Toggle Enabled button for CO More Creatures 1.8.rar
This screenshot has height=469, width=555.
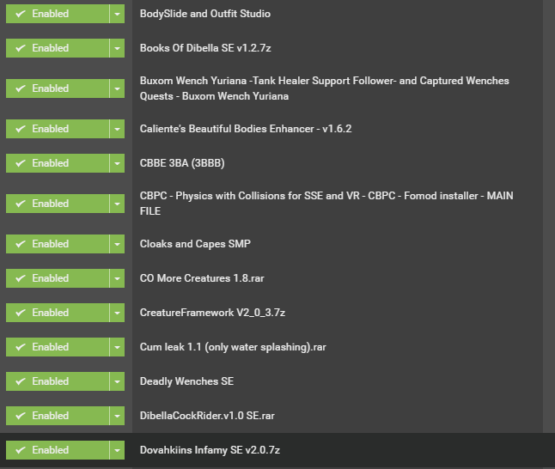tap(58, 278)
